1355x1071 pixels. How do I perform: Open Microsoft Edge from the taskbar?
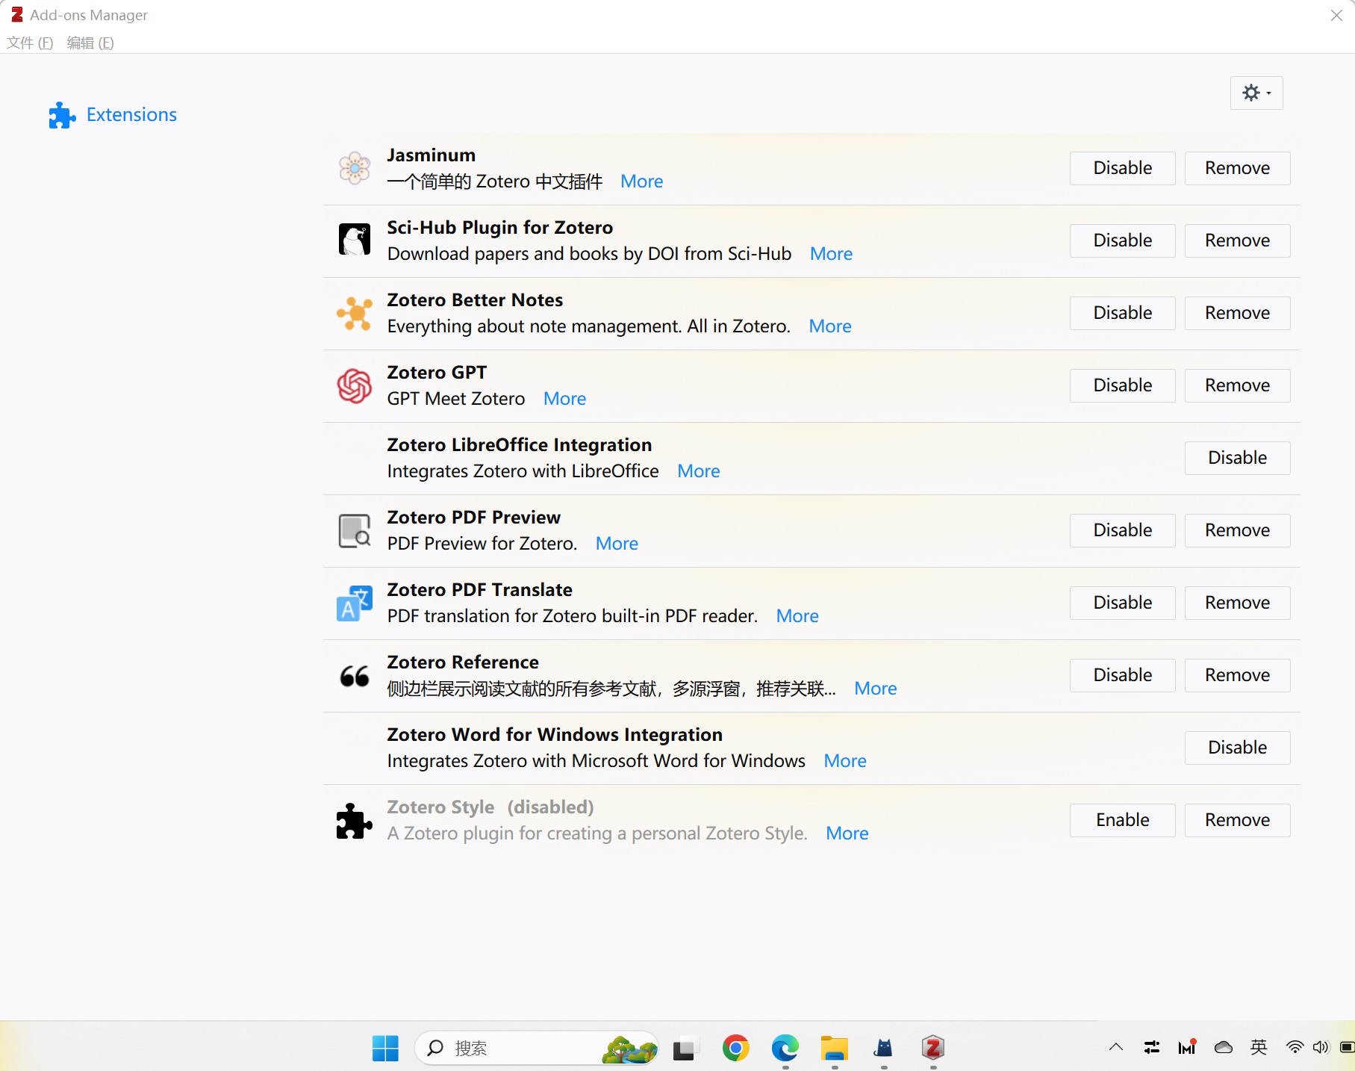(x=785, y=1048)
